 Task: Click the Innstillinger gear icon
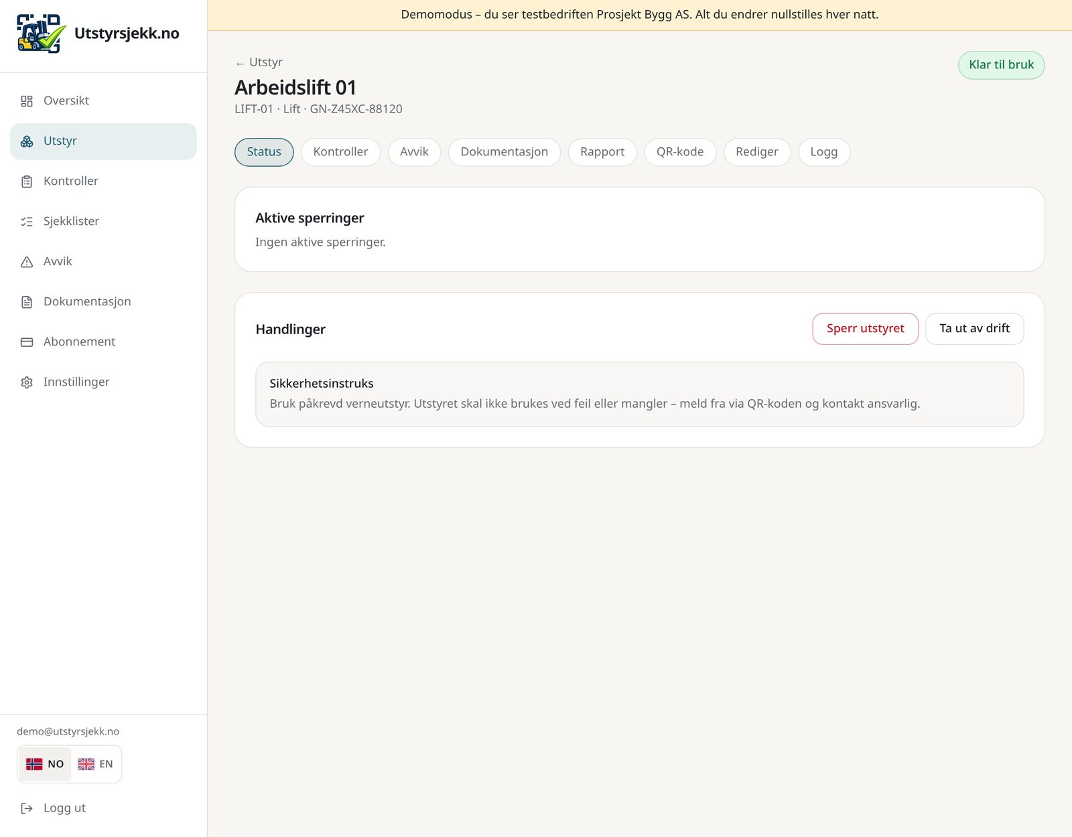tap(27, 382)
